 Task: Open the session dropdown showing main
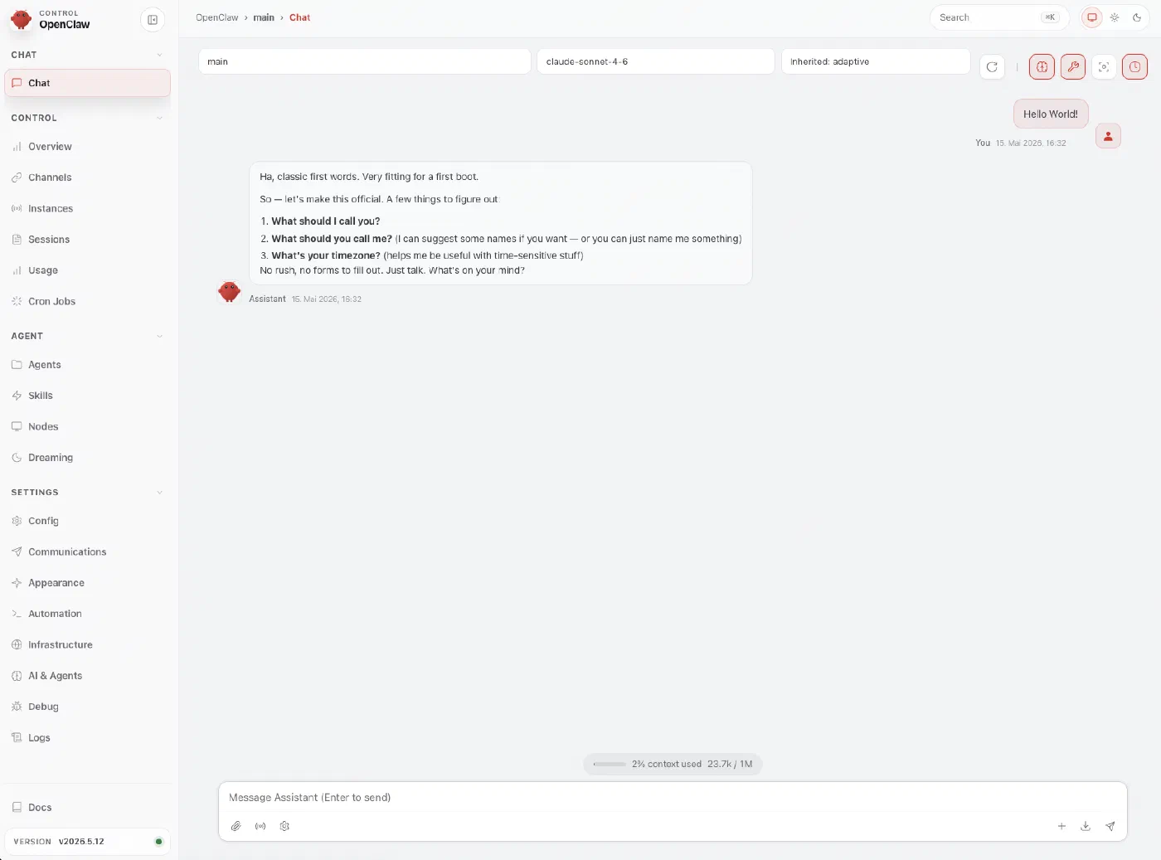(x=365, y=61)
